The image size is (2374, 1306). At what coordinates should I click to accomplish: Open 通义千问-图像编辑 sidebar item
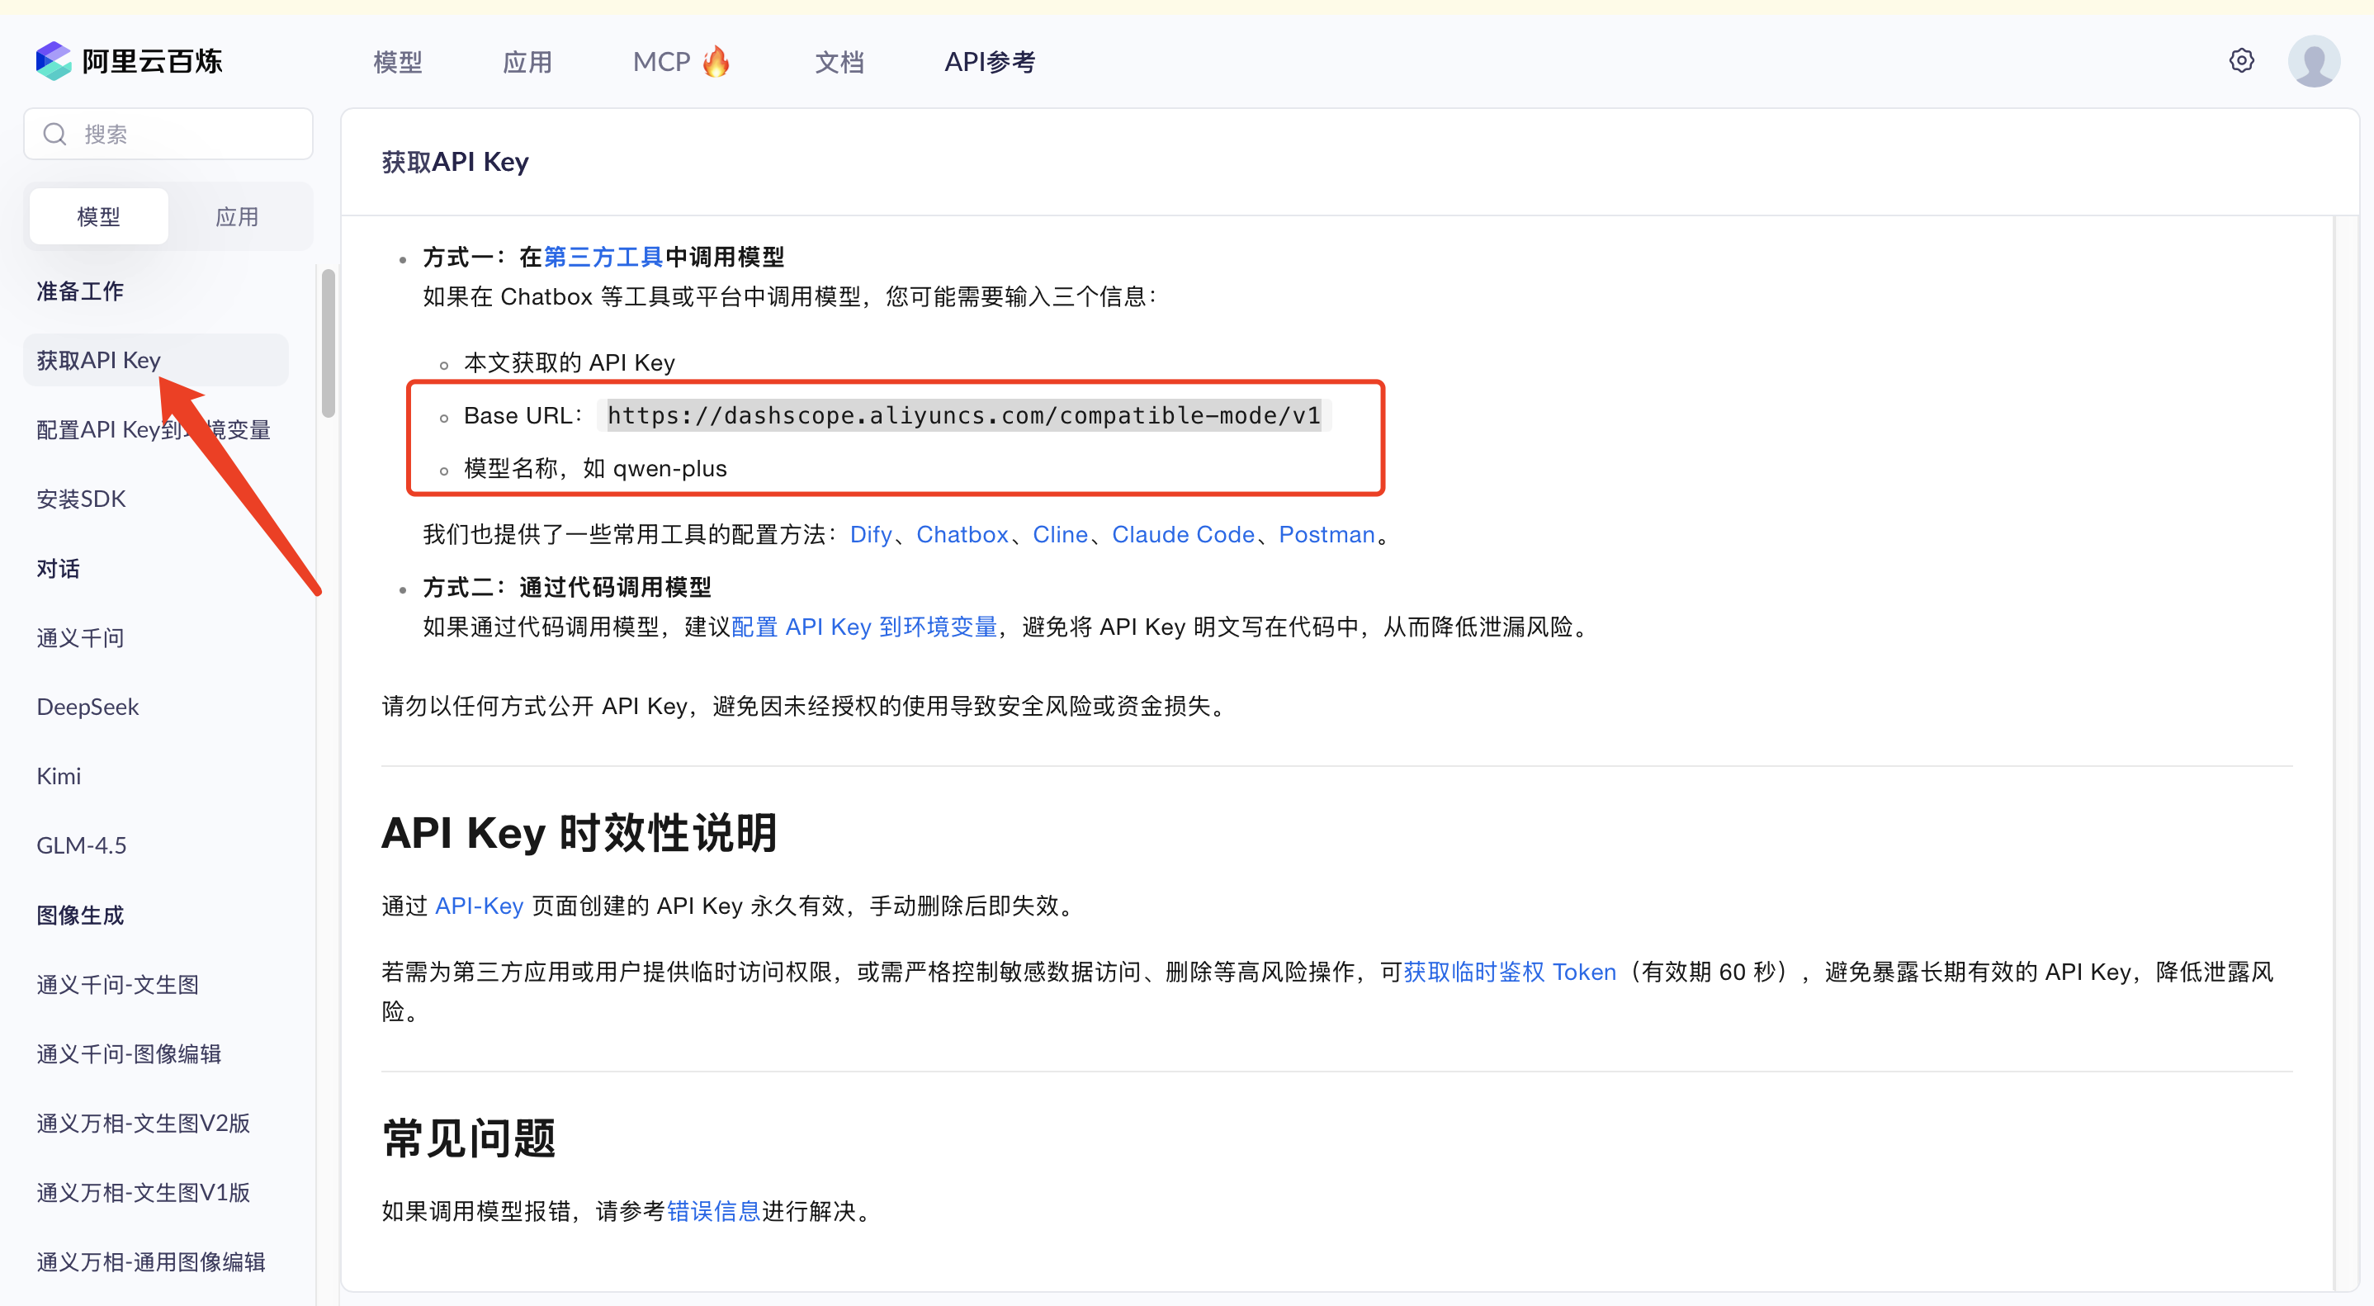pyautogui.click(x=129, y=1053)
